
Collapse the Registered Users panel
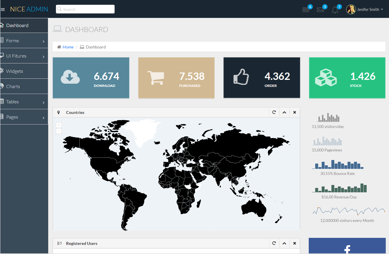[284, 243]
